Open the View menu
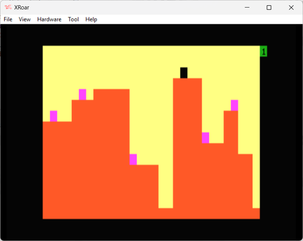This screenshot has height=241, width=303. click(25, 19)
